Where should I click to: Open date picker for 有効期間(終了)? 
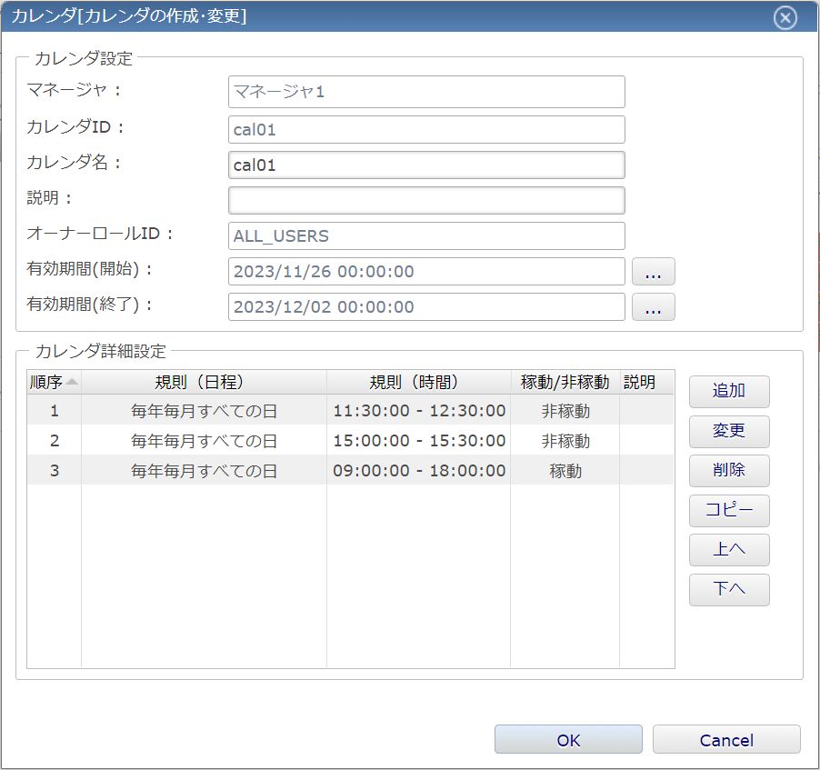point(653,307)
